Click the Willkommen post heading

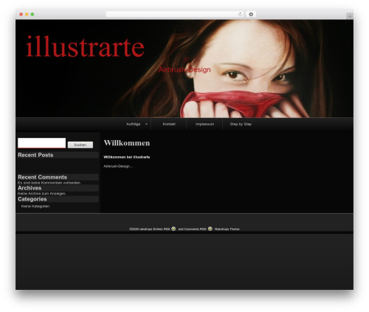pyautogui.click(x=127, y=143)
